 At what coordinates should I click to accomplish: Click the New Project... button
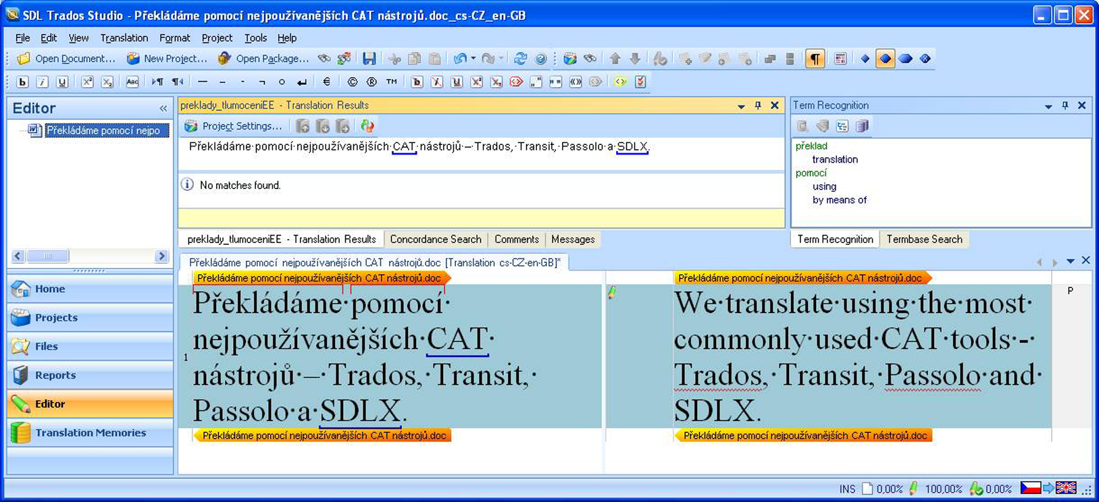pos(167,59)
